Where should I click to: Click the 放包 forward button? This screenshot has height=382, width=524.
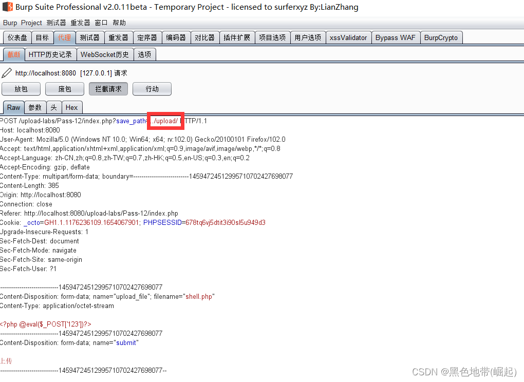(x=21, y=89)
